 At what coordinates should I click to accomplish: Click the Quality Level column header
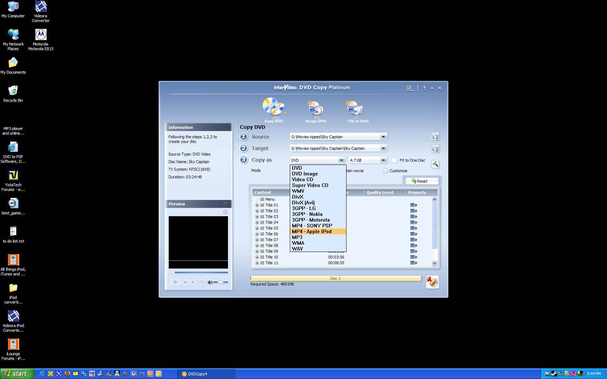tap(384, 192)
